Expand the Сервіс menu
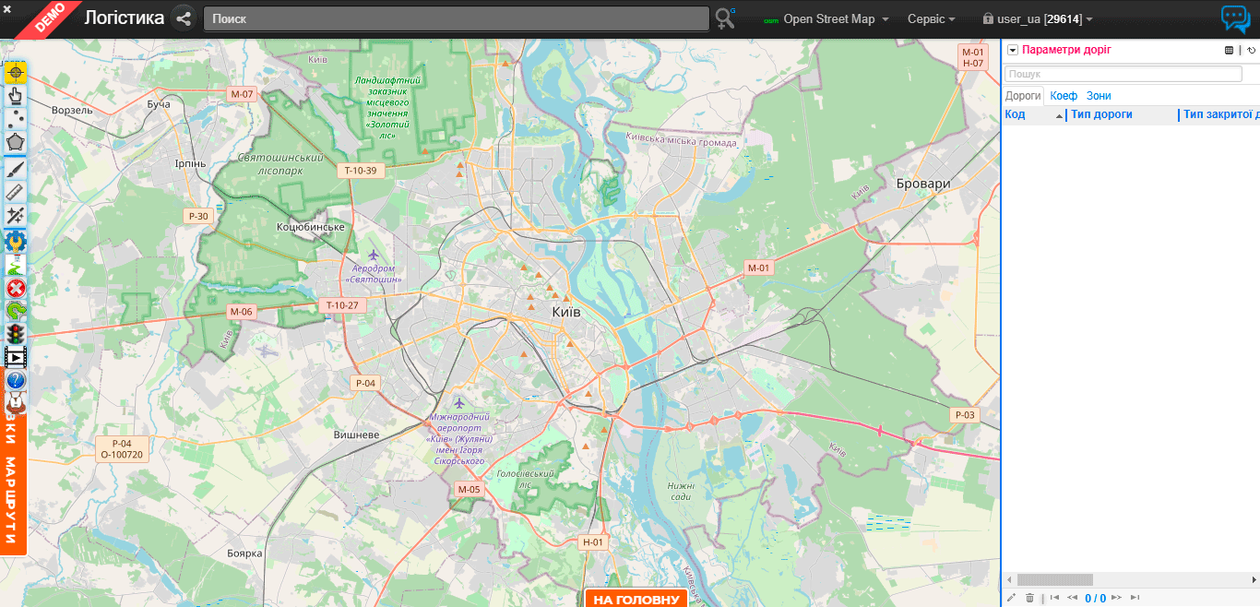1260x607 pixels. click(931, 19)
